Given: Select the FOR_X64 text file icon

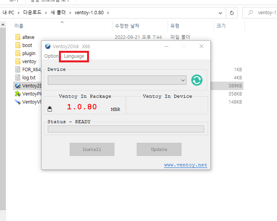Looking at the screenshot, I should point(18,69).
